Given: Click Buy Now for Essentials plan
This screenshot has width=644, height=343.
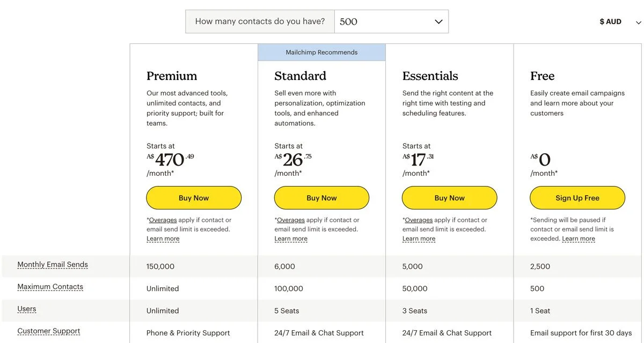Looking at the screenshot, I should (x=449, y=198).
